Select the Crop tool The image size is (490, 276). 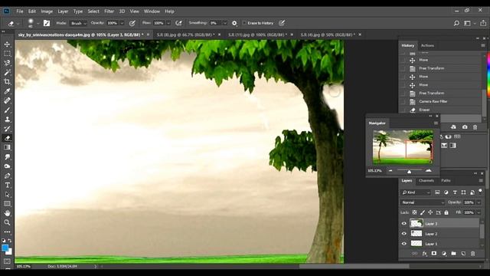(7, 82)
